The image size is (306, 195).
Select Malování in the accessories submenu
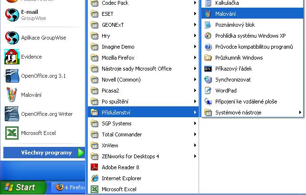[x=225, y=14]
